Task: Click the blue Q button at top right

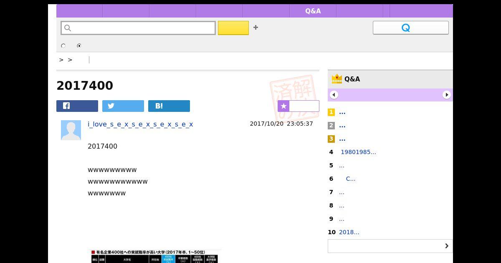Action: tap(411, 28)
